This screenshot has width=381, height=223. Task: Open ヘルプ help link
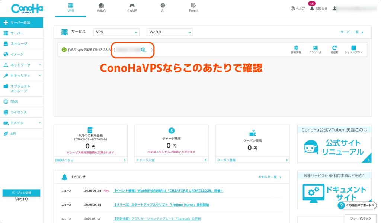298,9
